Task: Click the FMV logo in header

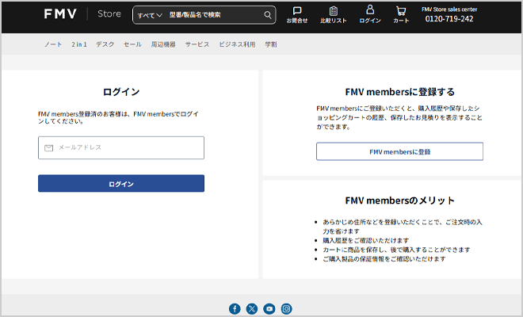Action: click(x=60, y=14)
